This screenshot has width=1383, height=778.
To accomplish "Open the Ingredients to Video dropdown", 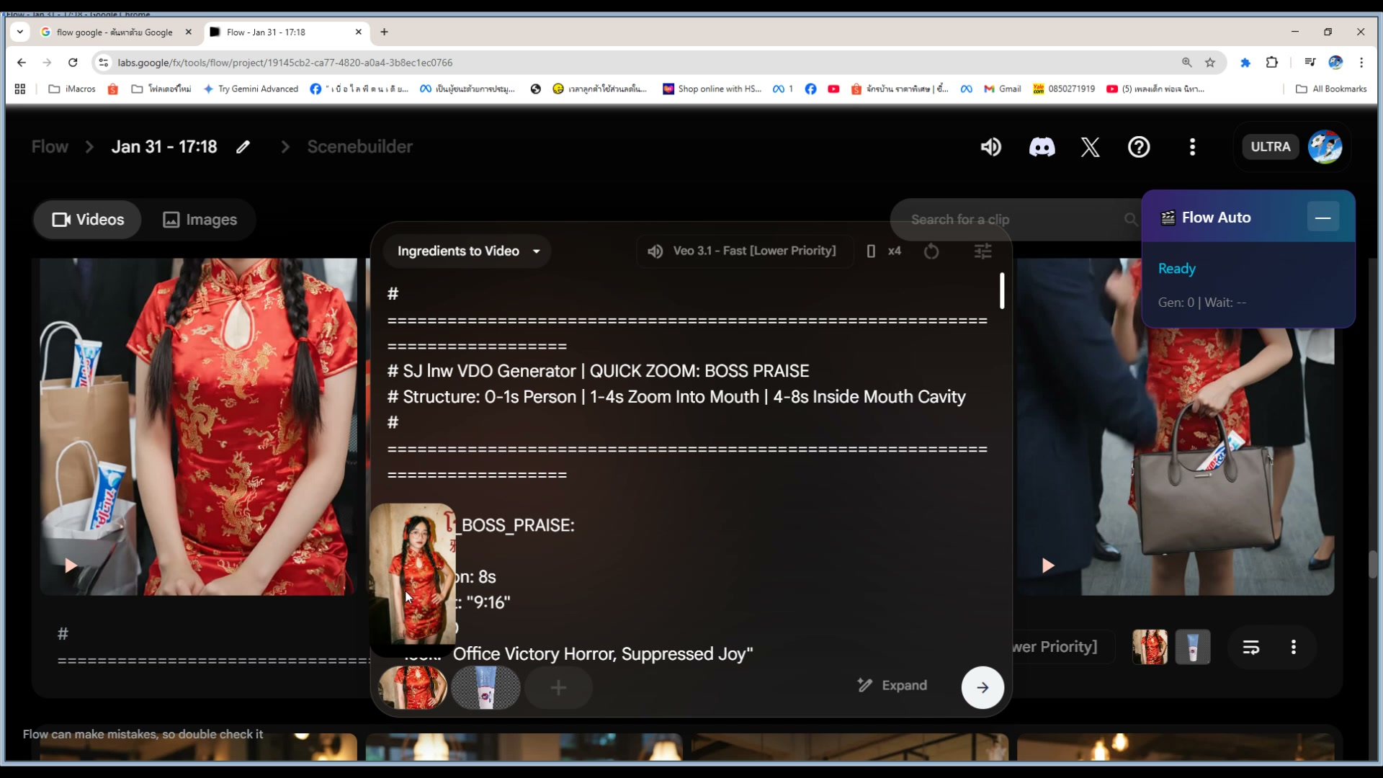I will pos(467,251).
